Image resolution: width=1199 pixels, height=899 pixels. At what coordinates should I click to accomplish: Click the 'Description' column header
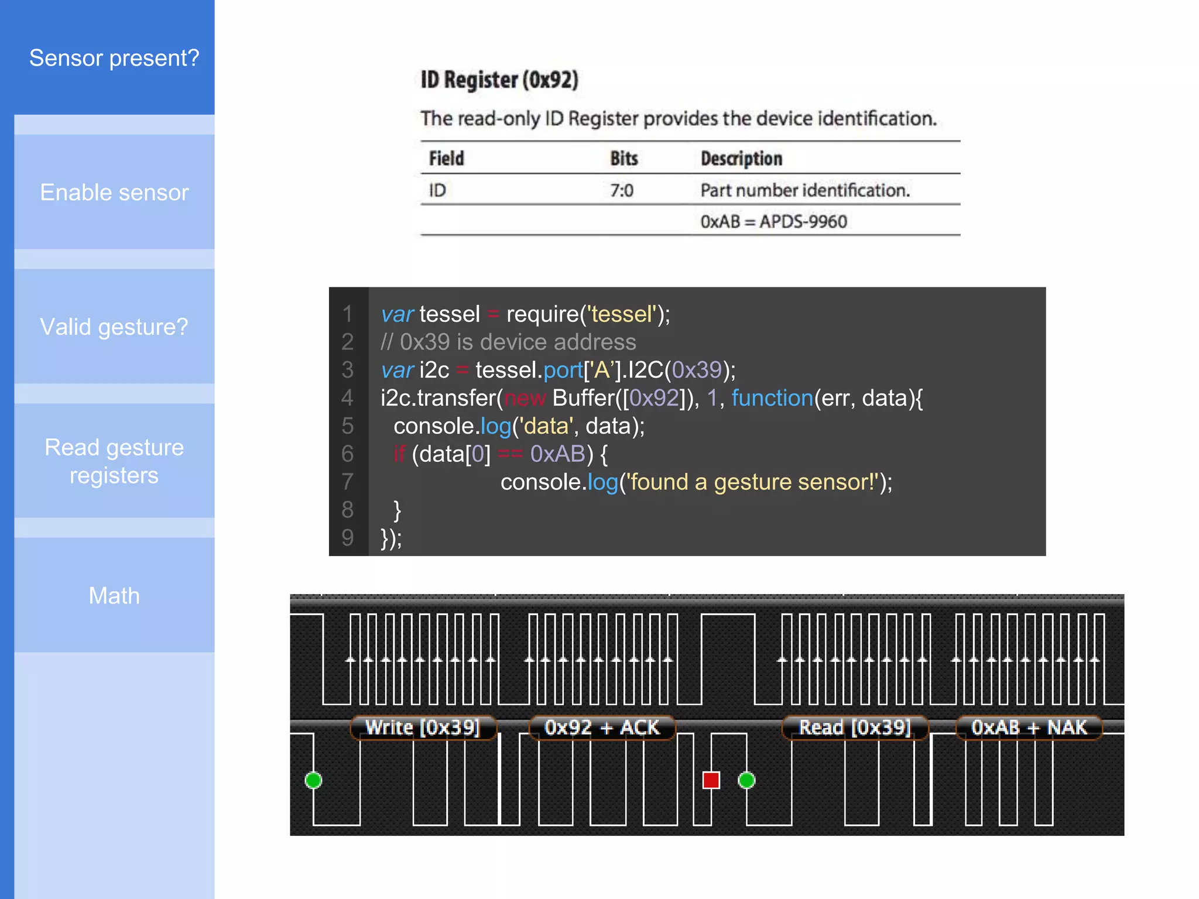741,159
